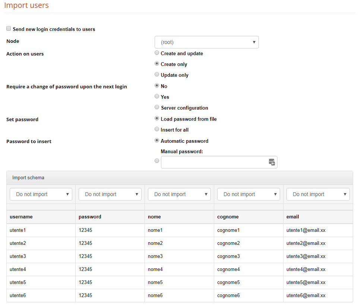Click the Import schema header
The image size is (358, 306).
point(28,178)
